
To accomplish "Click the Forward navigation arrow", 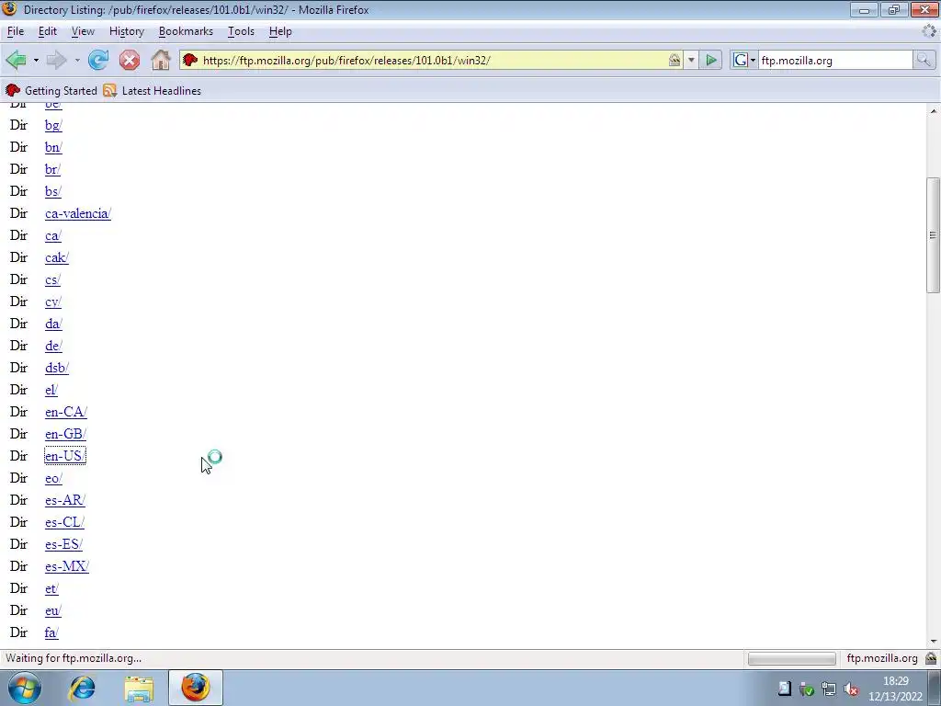I will click(x=56, y=60).
